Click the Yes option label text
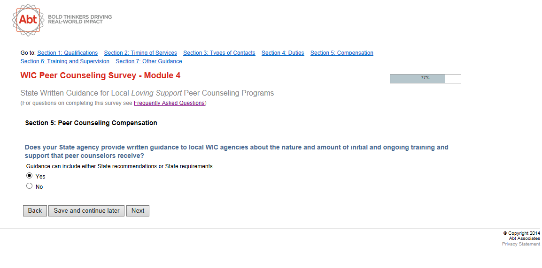542x268 pixels. coord(40,177)
